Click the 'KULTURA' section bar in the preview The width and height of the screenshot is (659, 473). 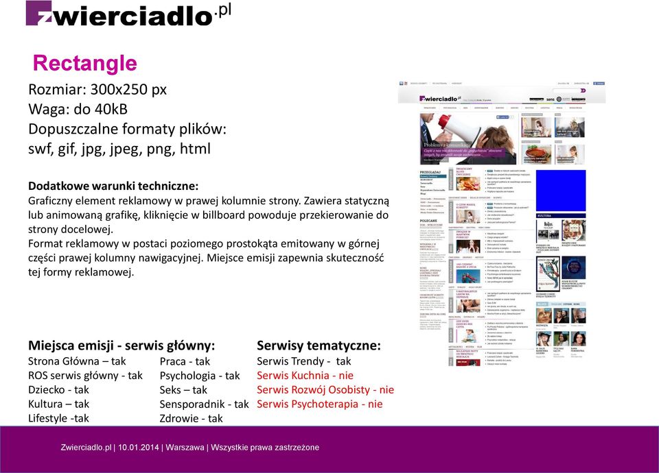coord(561,216)
